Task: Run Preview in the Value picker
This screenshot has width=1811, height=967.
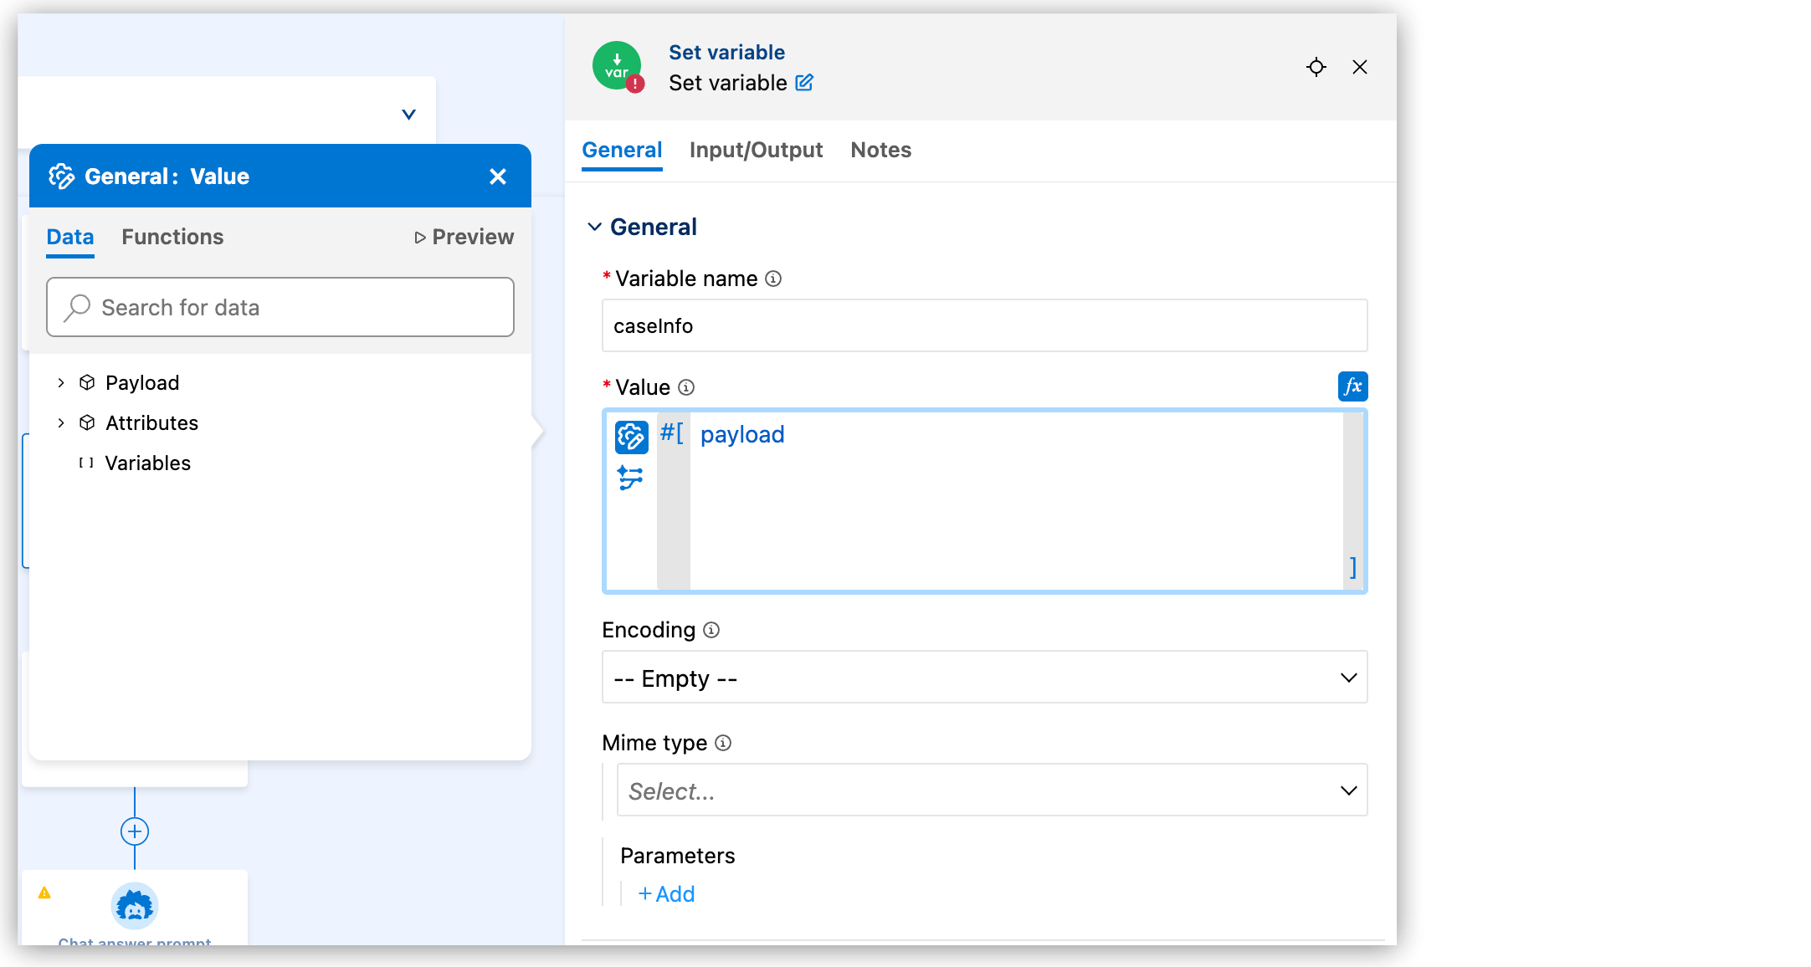Action: (x=463, y=237)
